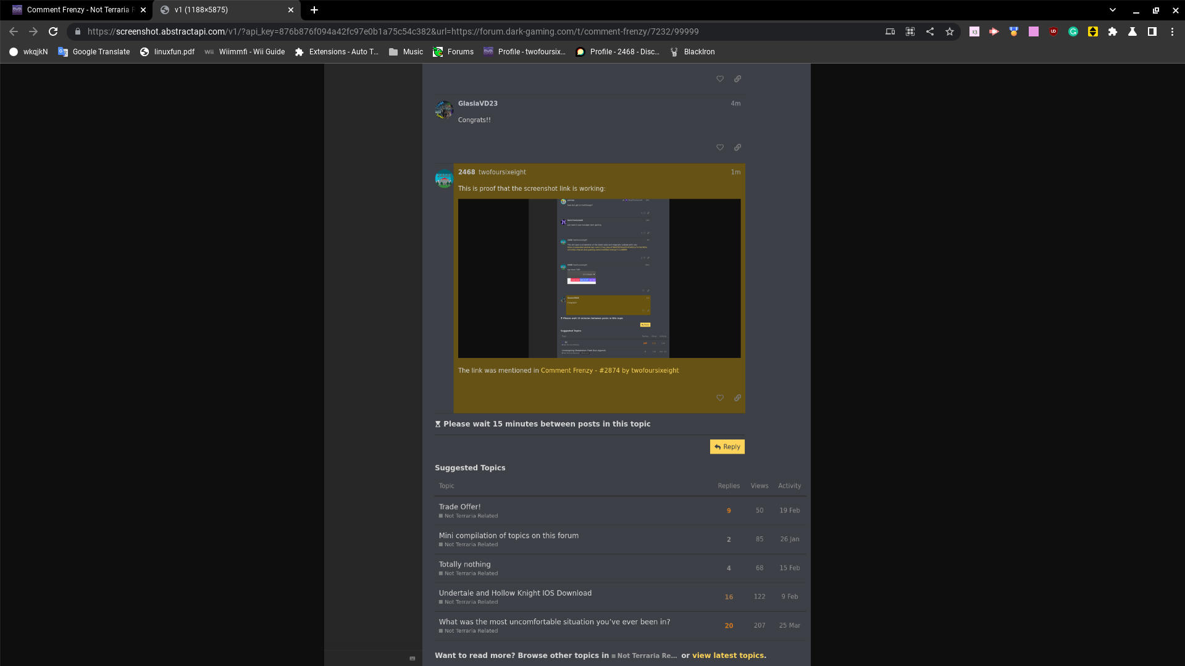
Task: Like GlasiaVD23's Congrats post with heart icon
Action: [719, 148]
